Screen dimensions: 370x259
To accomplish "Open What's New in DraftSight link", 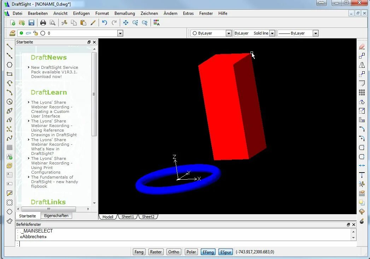I will click(52, 146).
